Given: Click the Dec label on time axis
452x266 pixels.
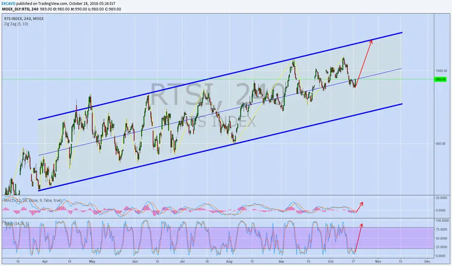Looking at the screenshot, I should [x=427, y=261].
